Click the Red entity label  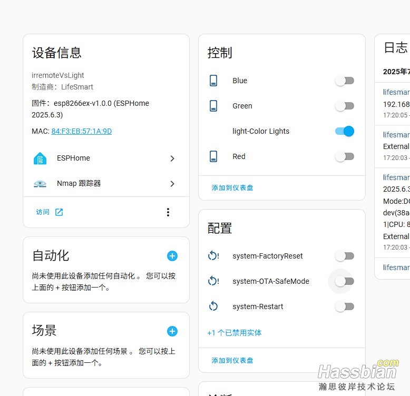click(x=239, y=156)
